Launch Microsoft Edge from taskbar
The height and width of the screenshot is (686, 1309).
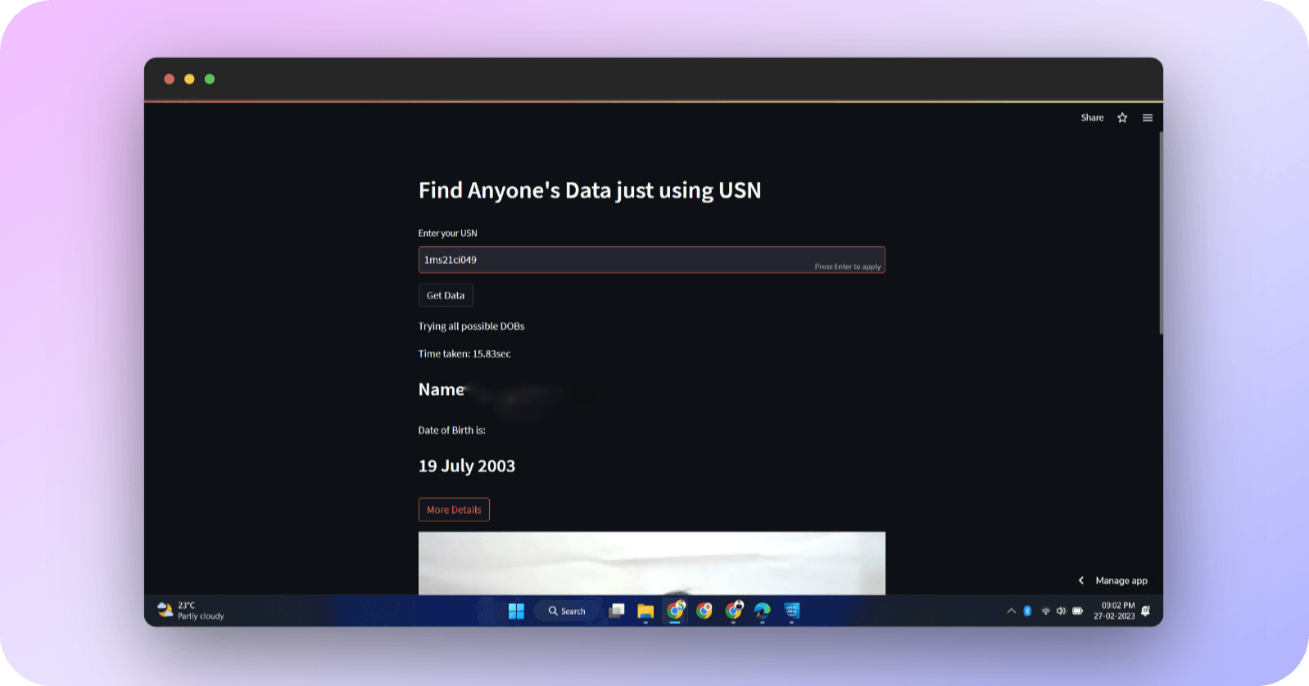[x=763, y=611]
